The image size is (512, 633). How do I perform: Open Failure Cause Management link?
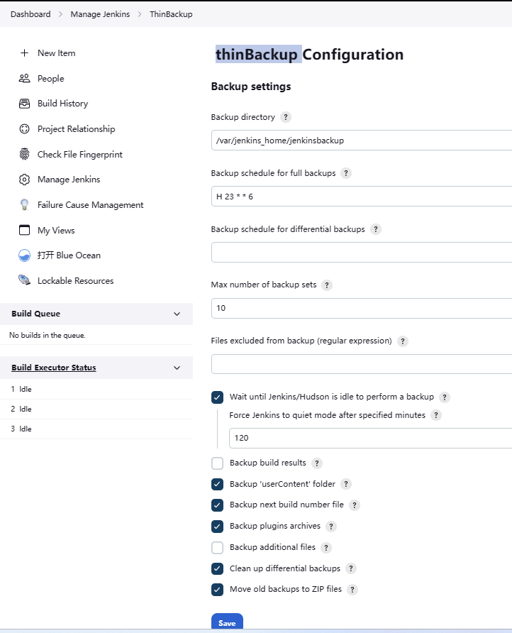(90, 204)
